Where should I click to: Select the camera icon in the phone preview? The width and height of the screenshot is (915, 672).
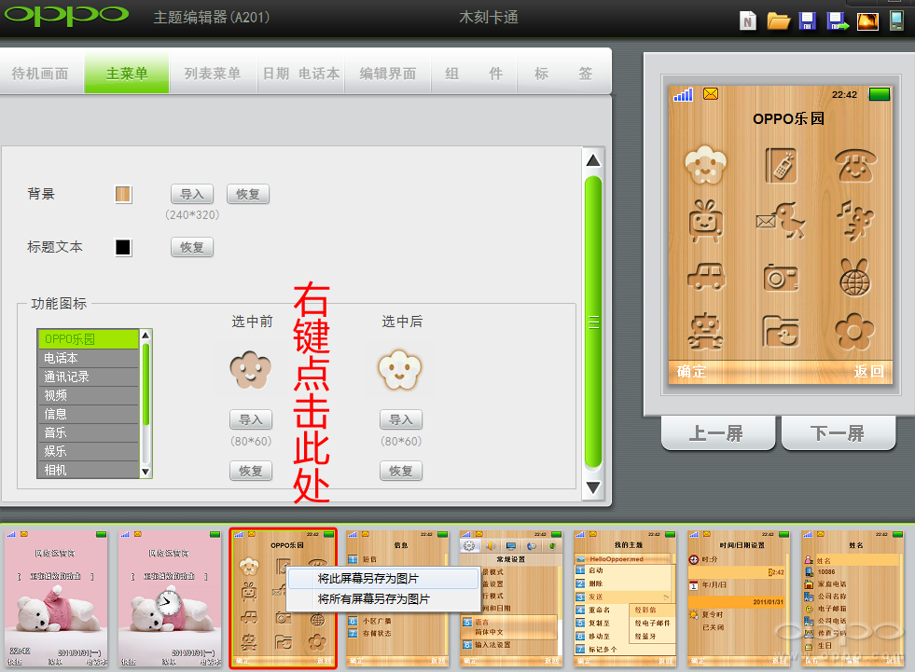point(781,277)
